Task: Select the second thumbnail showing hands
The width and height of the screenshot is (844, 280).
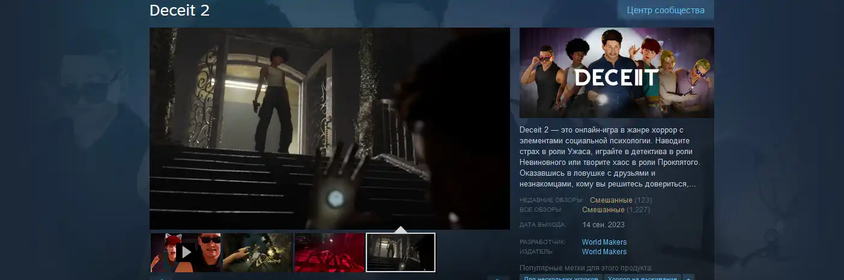Action: (x=257, y=252)
